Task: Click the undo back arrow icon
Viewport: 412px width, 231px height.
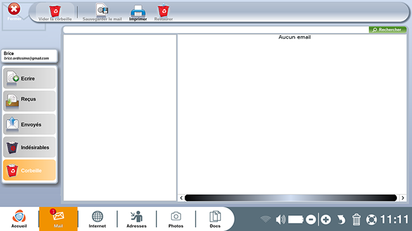Action: coord(341,220)
